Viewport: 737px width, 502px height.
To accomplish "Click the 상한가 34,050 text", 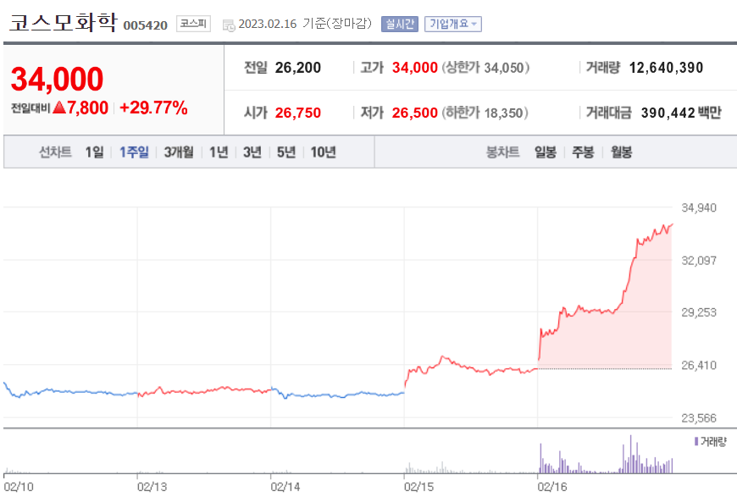I will pyautogui.click(x=485, y=68).
